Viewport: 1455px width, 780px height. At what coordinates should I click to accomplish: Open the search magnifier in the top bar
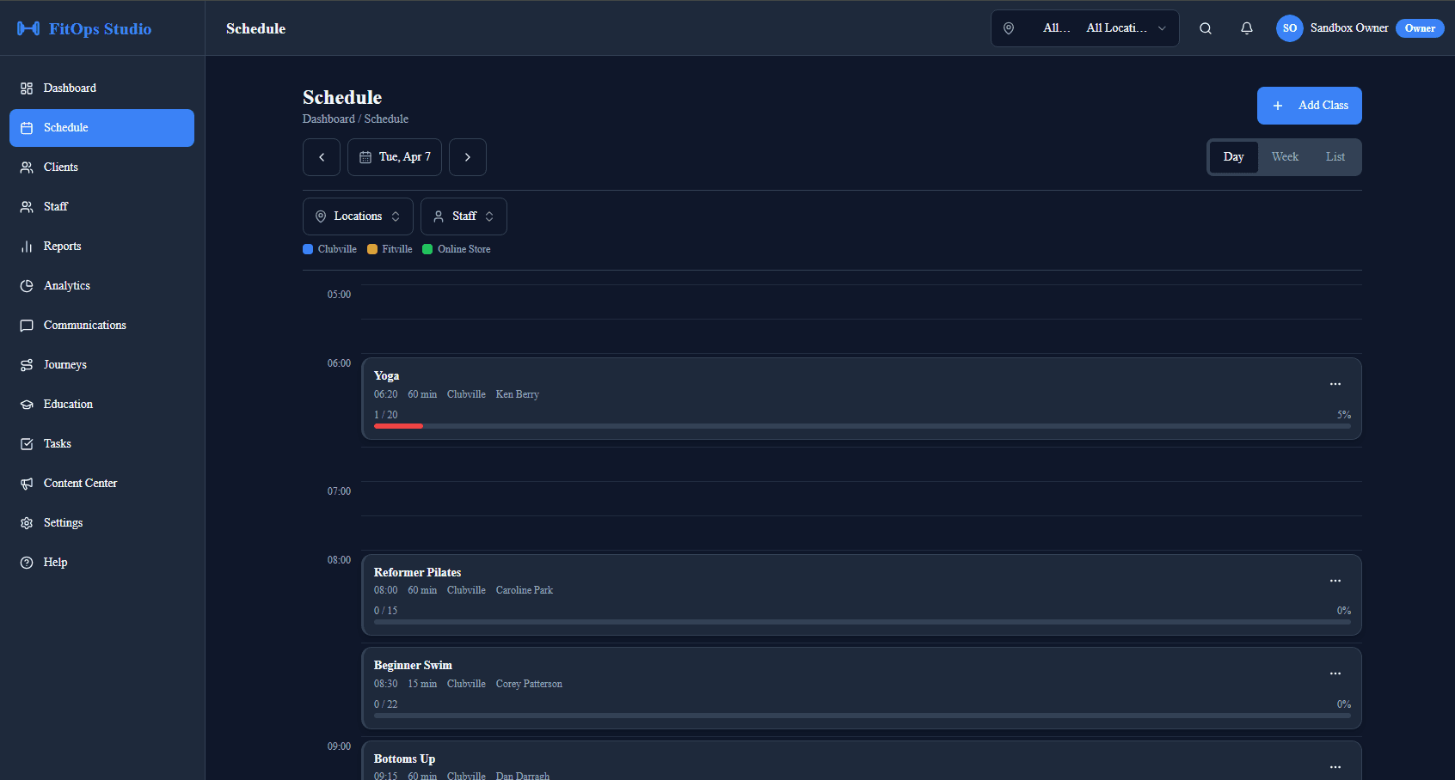(1205, 27)
